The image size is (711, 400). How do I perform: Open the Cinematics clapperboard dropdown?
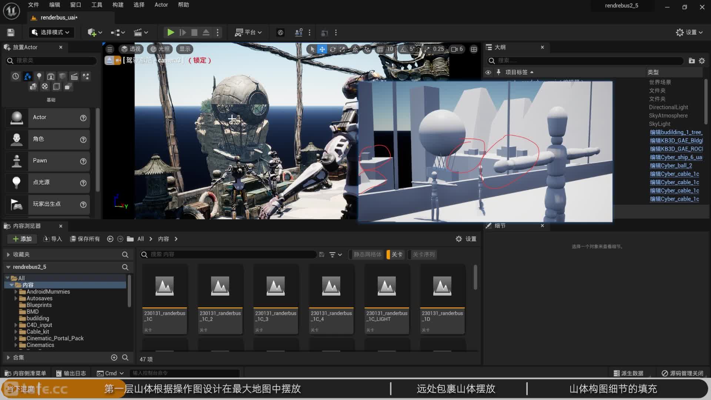coord(141,33)
